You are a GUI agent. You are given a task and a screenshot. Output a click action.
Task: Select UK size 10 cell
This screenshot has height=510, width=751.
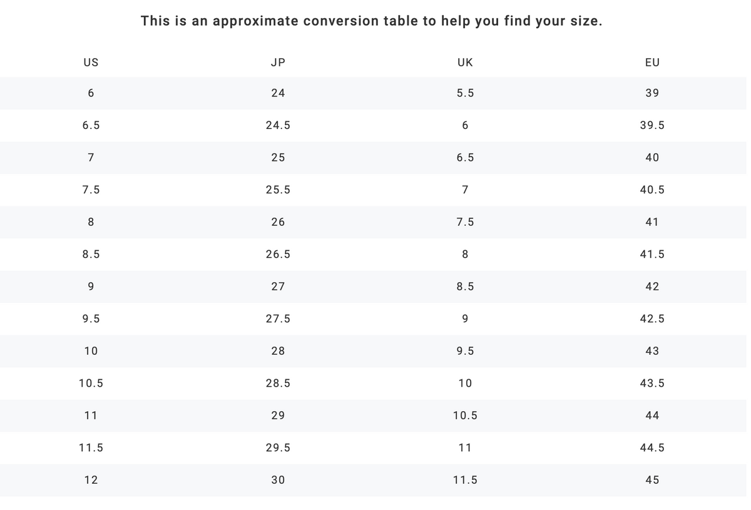[x=465, y=383]
